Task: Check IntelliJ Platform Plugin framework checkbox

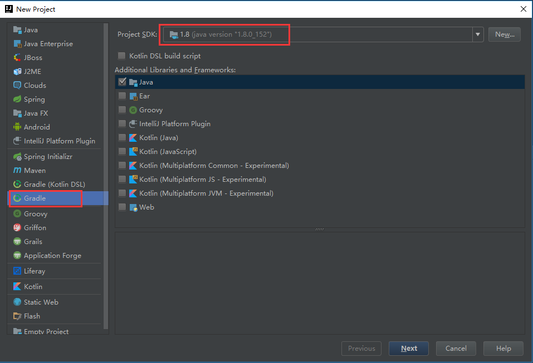Action: 122,124
